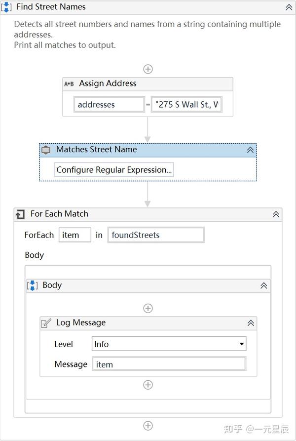Click the plus icon above Log Message

148,308
